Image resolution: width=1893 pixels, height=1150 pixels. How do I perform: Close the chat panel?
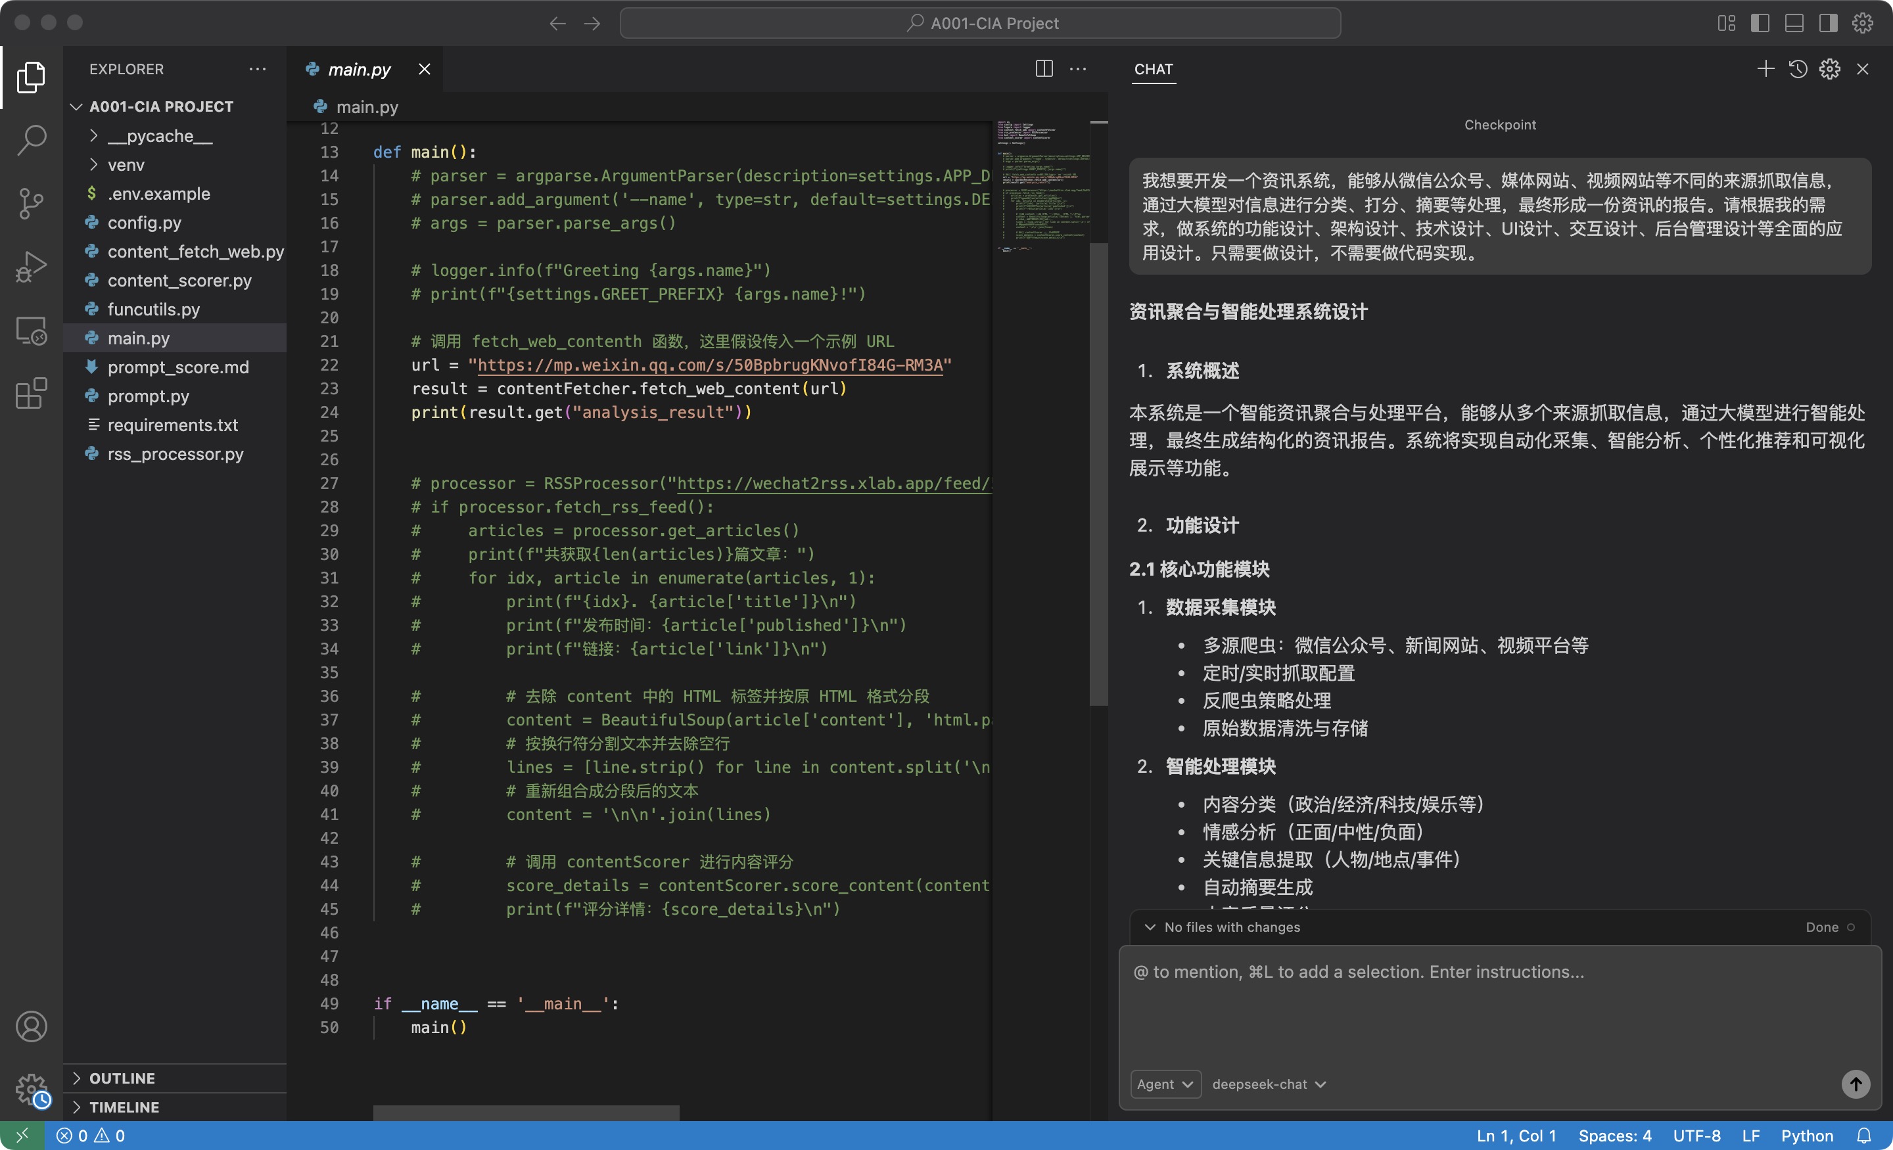1862,69
